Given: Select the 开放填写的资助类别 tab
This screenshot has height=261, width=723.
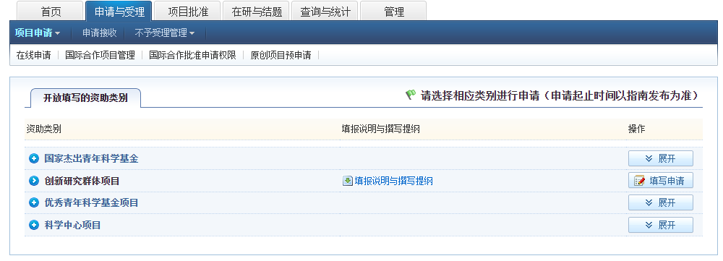Looking at the screenshot, I should tap(85, 98).
